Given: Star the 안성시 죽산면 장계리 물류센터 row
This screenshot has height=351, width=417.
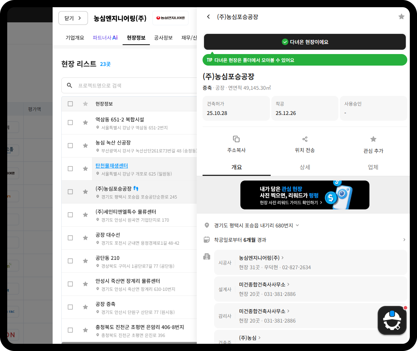Looking at the screenshot, I should [85, 284].
